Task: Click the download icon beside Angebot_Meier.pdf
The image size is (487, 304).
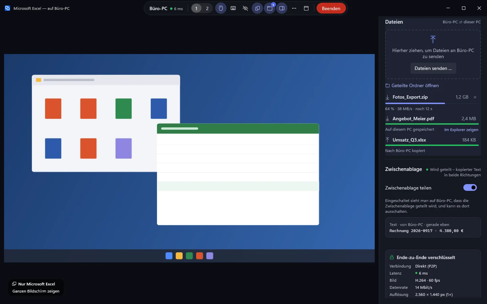Action: [x=388, y=119]
